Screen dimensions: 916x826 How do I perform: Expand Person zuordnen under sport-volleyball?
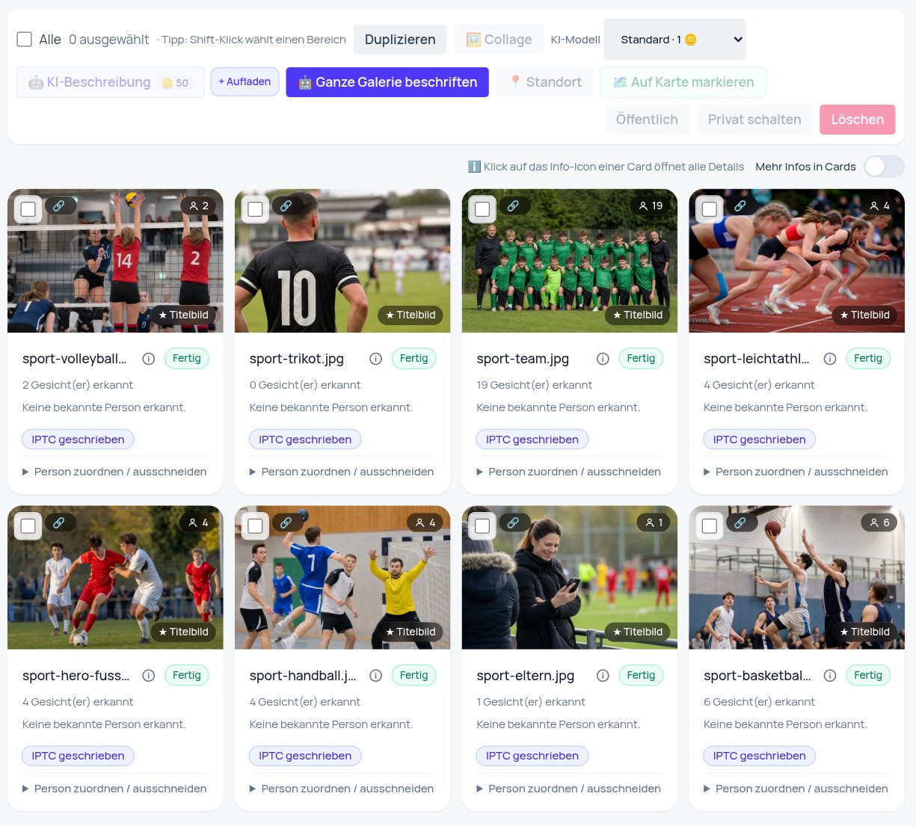(114, 472)
